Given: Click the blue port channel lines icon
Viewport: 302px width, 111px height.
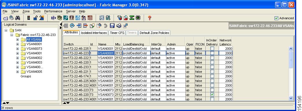Looking at the screenshot, I should point(53,18).
